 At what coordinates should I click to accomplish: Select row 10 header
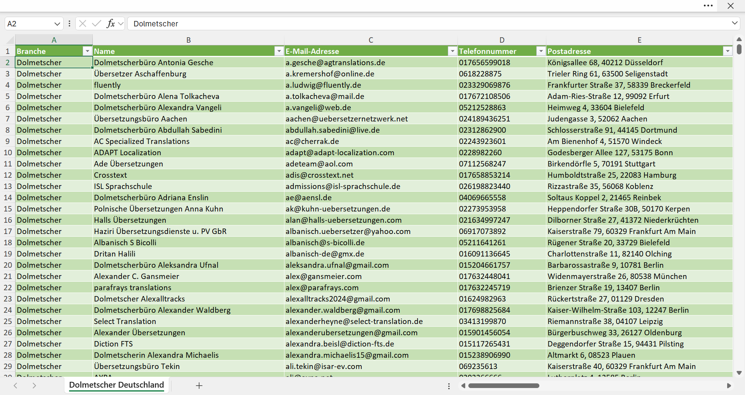click(x=8, y=152)
